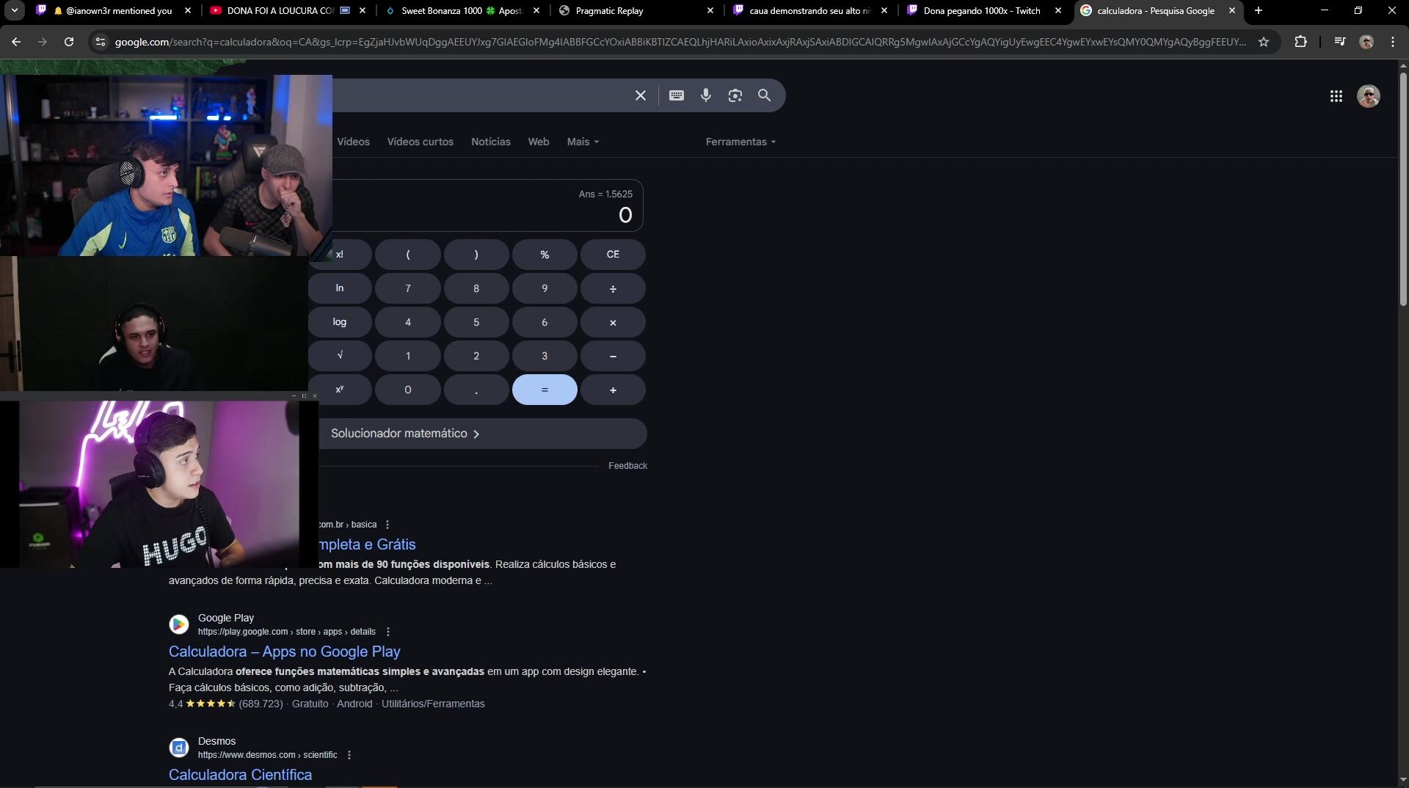The image size is (1409, 788).
Task: Click the calculator close parenthesis button
Action: click(476, 255)
